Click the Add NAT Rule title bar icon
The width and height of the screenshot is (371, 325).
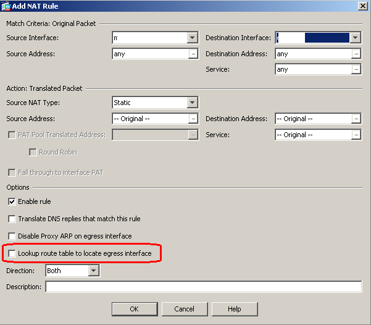[x=7, y=6]
